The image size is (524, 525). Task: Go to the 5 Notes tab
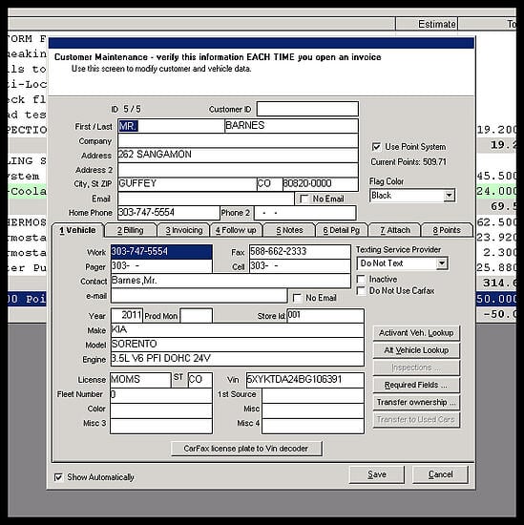pos(289,230)
